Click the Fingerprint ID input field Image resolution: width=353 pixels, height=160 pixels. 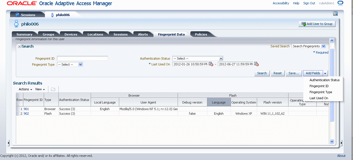click(82, 58)
